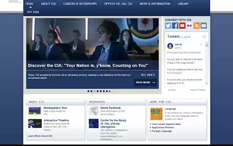This screenshot has height=146, width=233.
Task: Play the slideshow with the arrow button
Action: (110, 91)
